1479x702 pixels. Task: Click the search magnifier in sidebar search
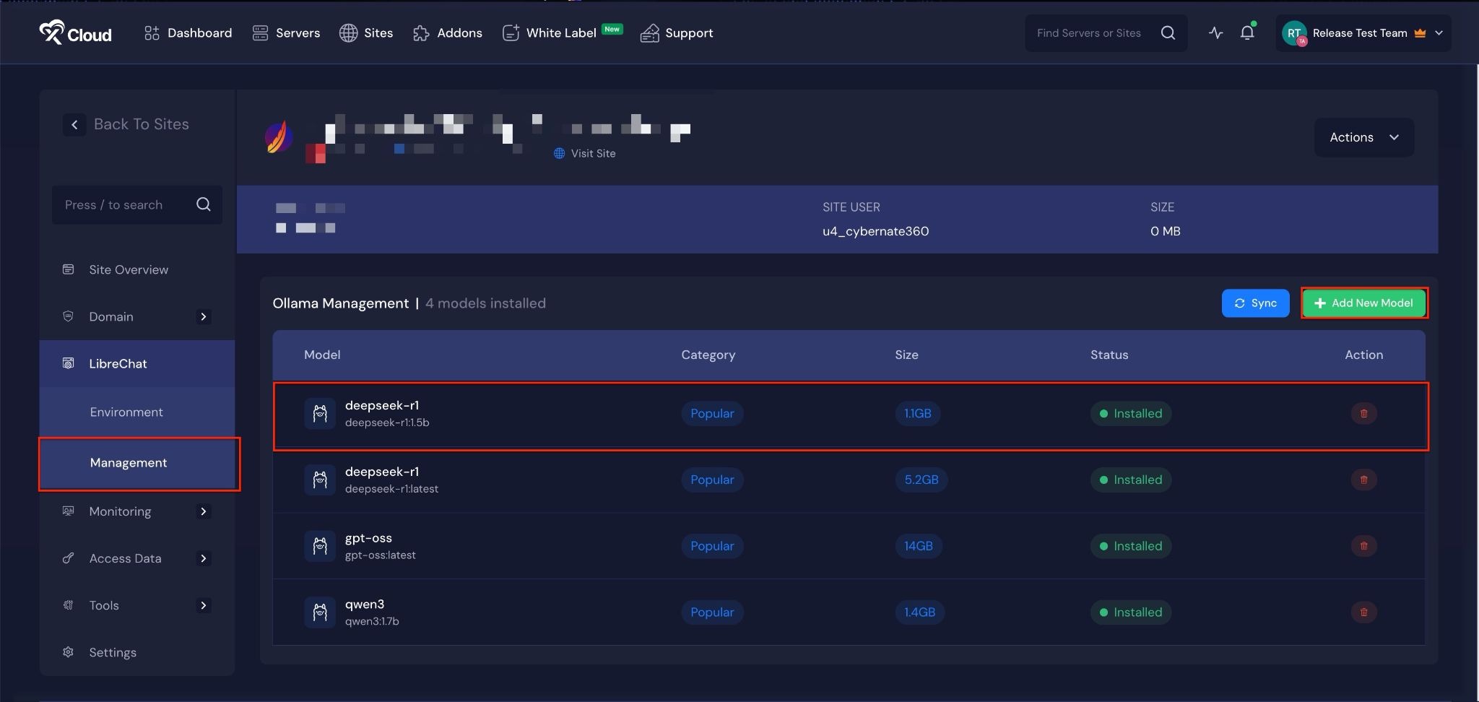pyautogui.click(x=203, y=204)
